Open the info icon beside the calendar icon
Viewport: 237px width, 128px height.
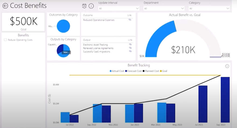click(x=91, y=6)
